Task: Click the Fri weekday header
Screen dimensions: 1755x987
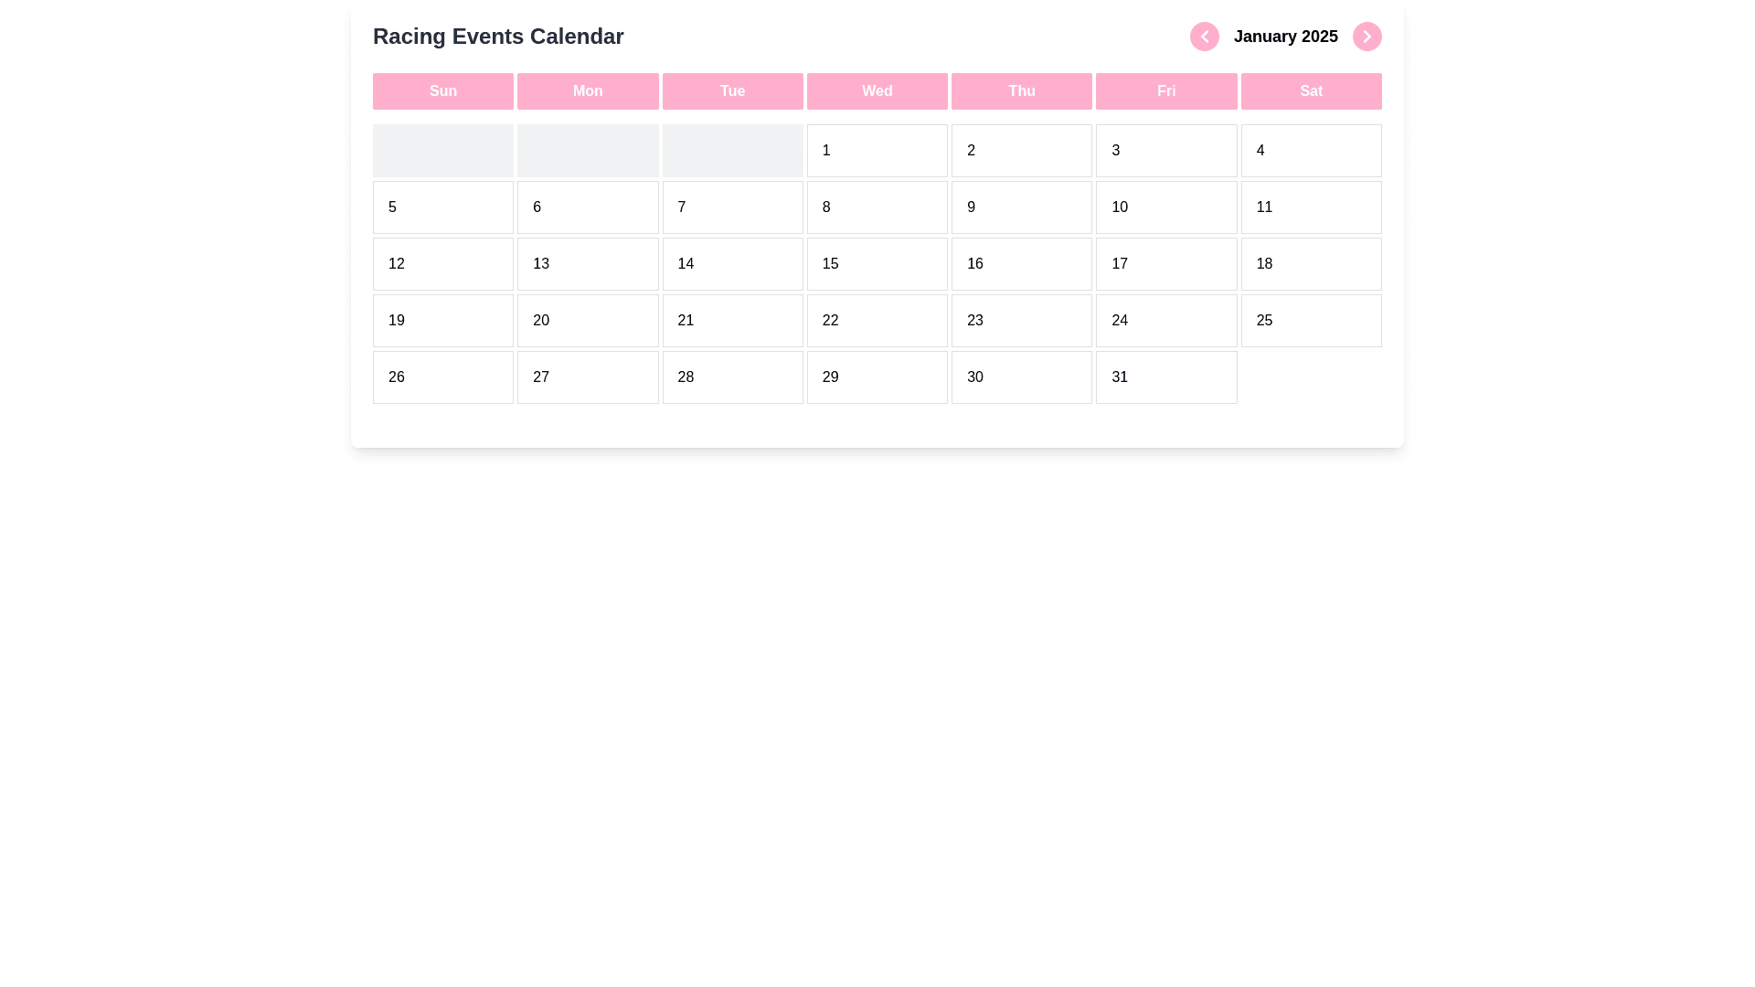Action: click(x=1165, y=91)
